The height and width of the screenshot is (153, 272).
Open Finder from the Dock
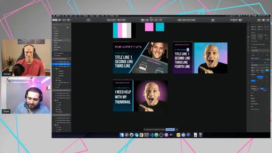pos(122,135)
